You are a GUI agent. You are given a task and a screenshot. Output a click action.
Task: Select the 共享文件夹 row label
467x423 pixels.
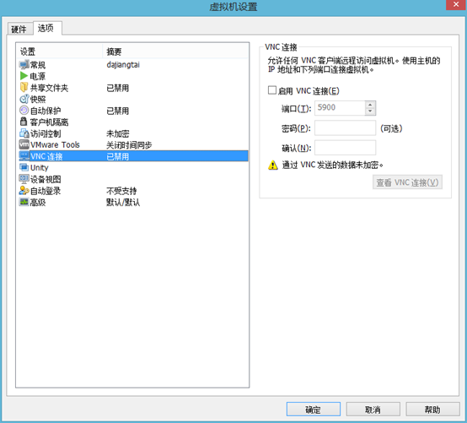tap(50, 88)
